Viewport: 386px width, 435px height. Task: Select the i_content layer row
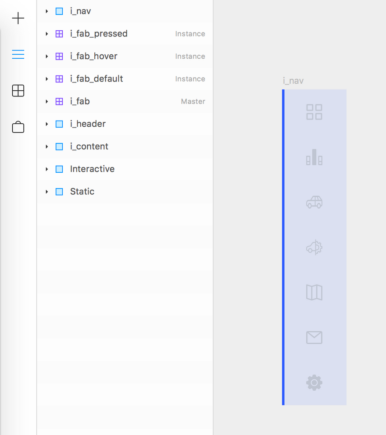[x=125, y=146]
